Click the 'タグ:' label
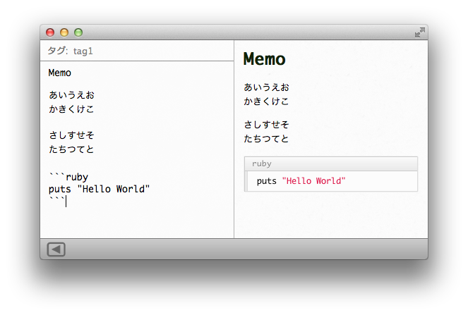 tap(58, 51)
